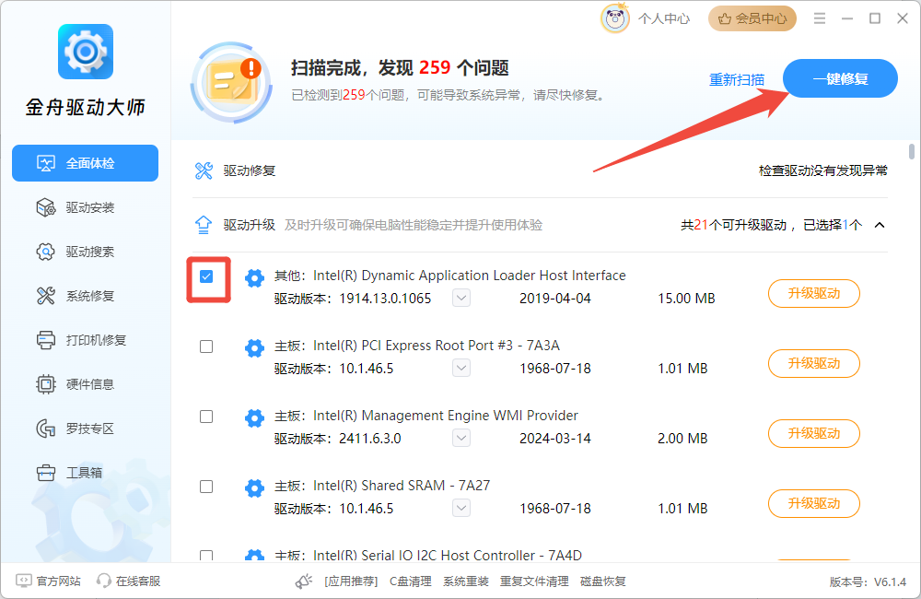Click gear icon of Management Engine WMI Provider
Image resolution: width=921 pixels, height=599 pixels.
[254, 418]
